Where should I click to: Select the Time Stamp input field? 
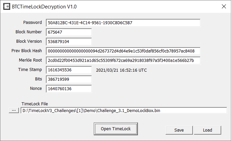tap(69, 70)
